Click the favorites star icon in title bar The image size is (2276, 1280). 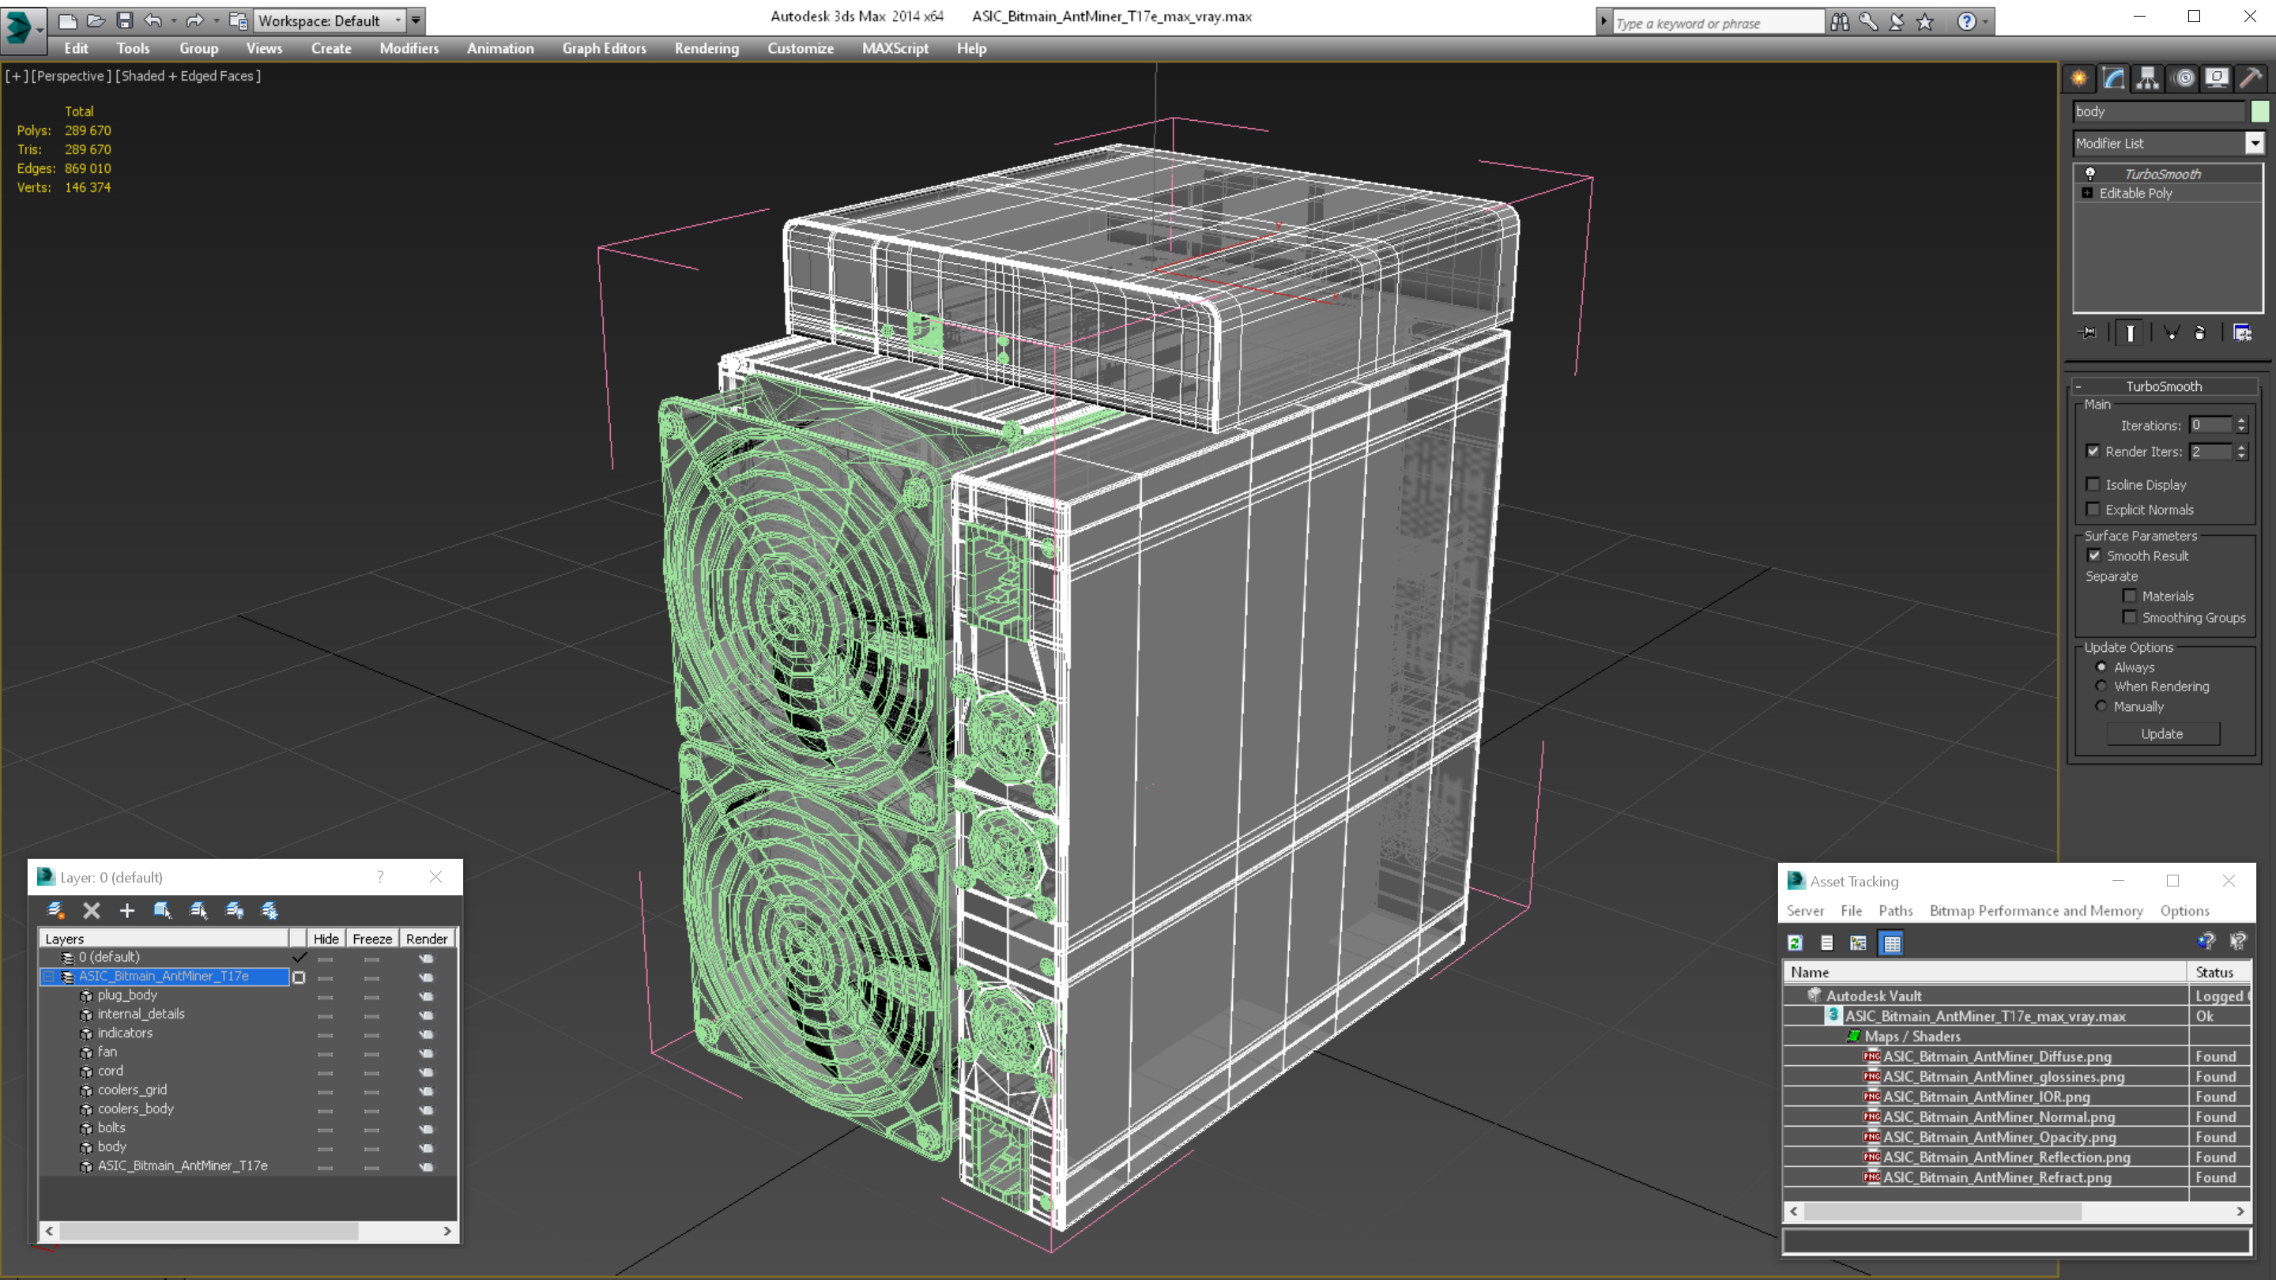point(1925,21)
